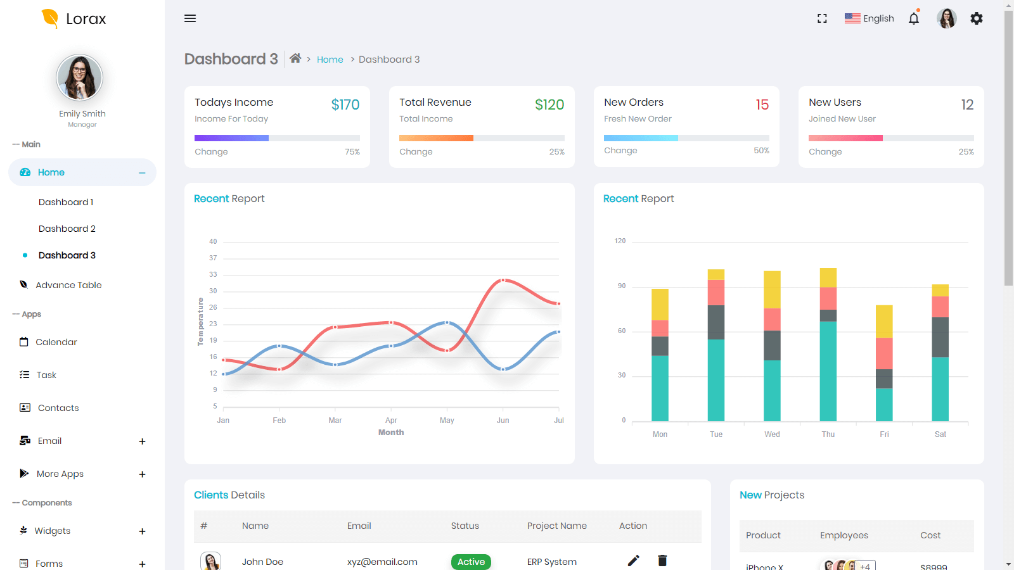Toggle the sidebar with the hamburger menu
This screenshot has width=1014, height=570.
click(189, 18)
